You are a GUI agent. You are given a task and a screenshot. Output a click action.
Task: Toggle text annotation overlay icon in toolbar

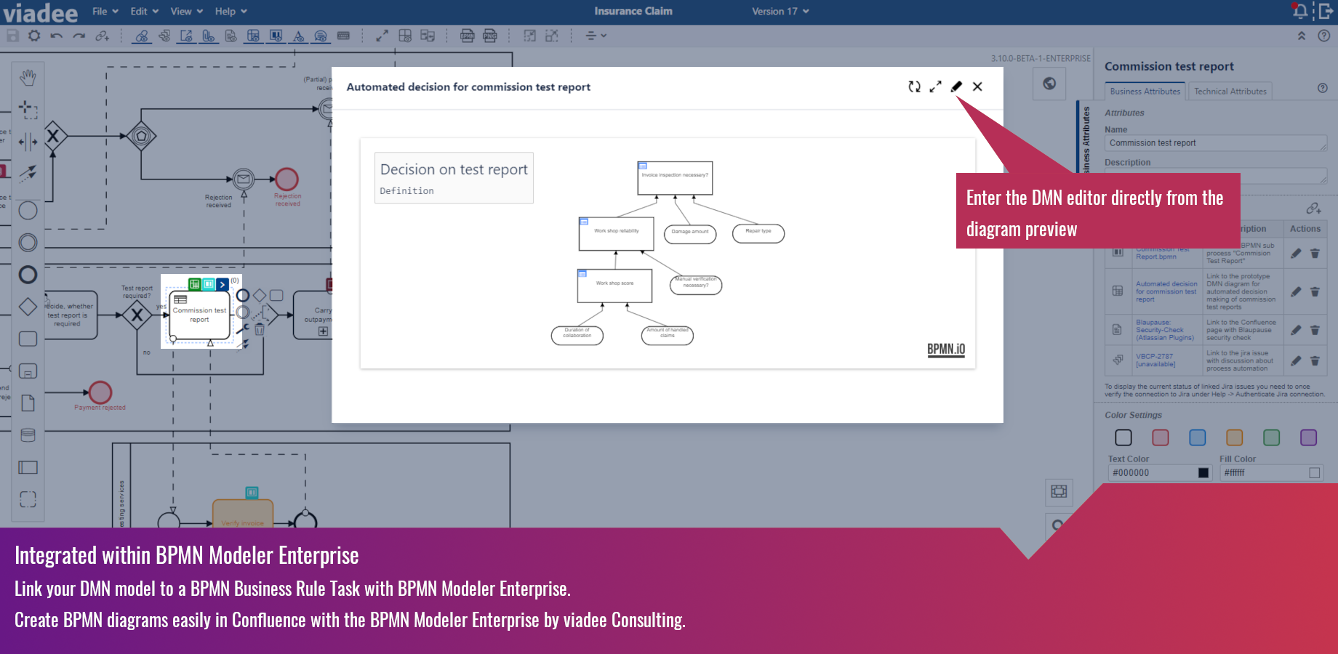pos(298,36)
